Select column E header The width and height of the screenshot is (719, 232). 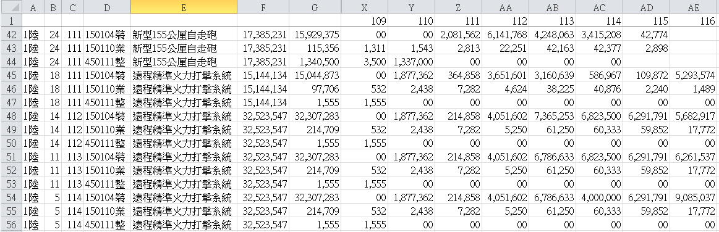[x=184, y=7]
